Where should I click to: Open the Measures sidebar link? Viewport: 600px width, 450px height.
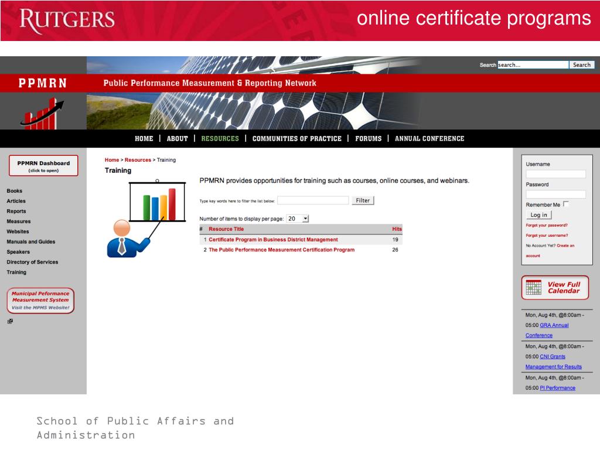[19, 221]
